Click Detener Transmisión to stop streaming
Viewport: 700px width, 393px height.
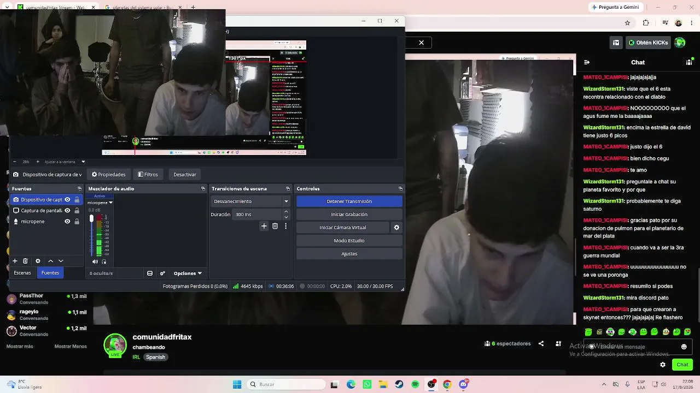pos(349,201)
